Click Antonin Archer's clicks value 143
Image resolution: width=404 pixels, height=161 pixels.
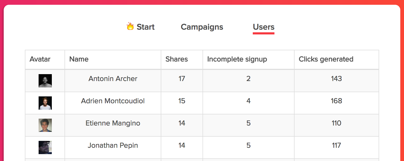coord(336,79)
